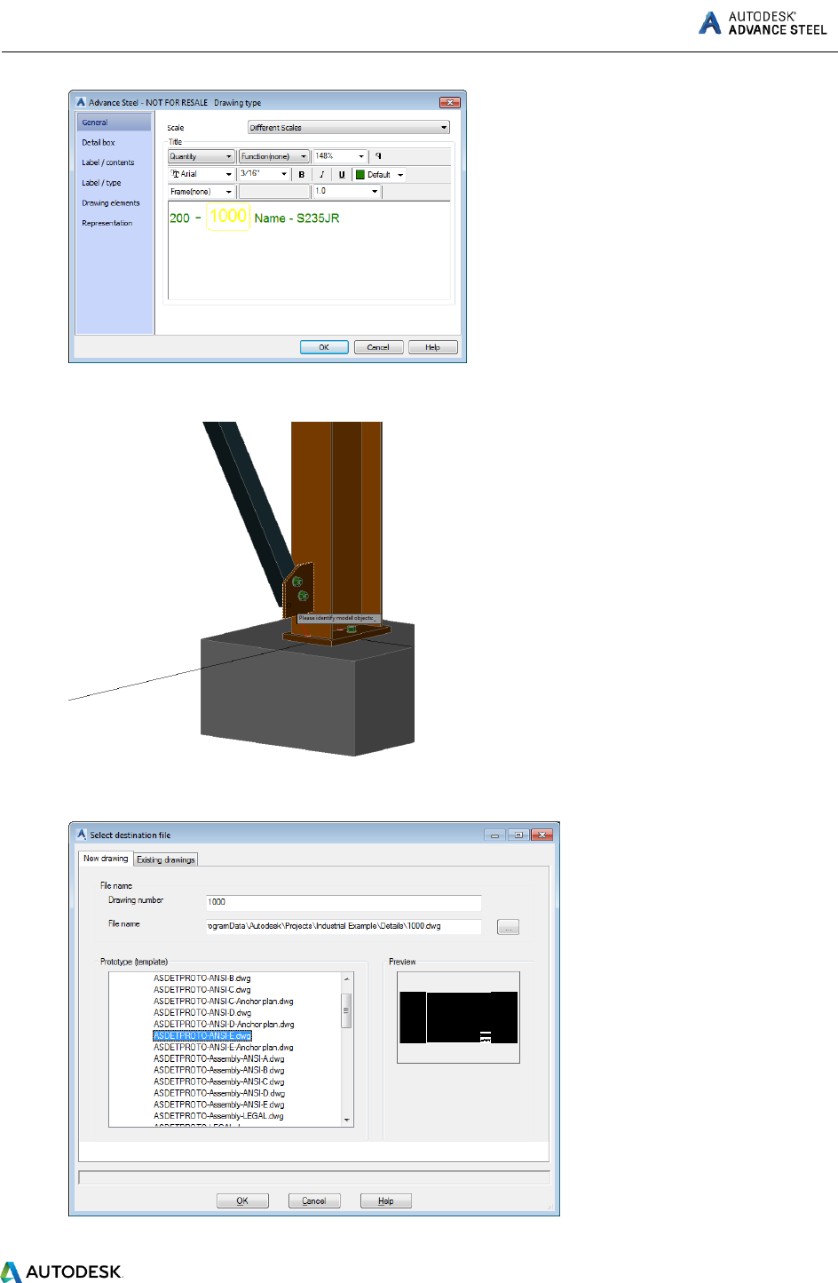Click Cancel in the Drawing type dialog
This screenshot has height=1283, width=838.
click(378, 347)
